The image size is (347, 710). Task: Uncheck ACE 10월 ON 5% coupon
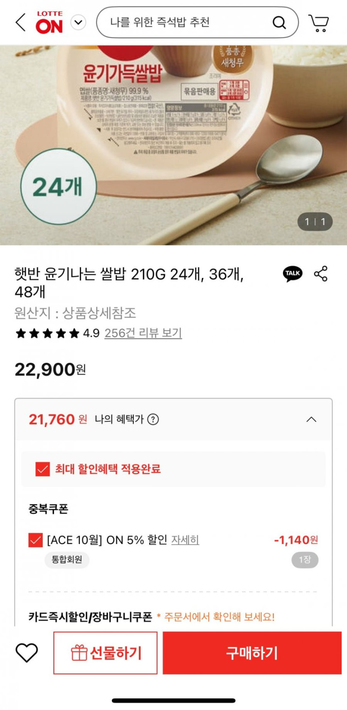coord(36,540)
